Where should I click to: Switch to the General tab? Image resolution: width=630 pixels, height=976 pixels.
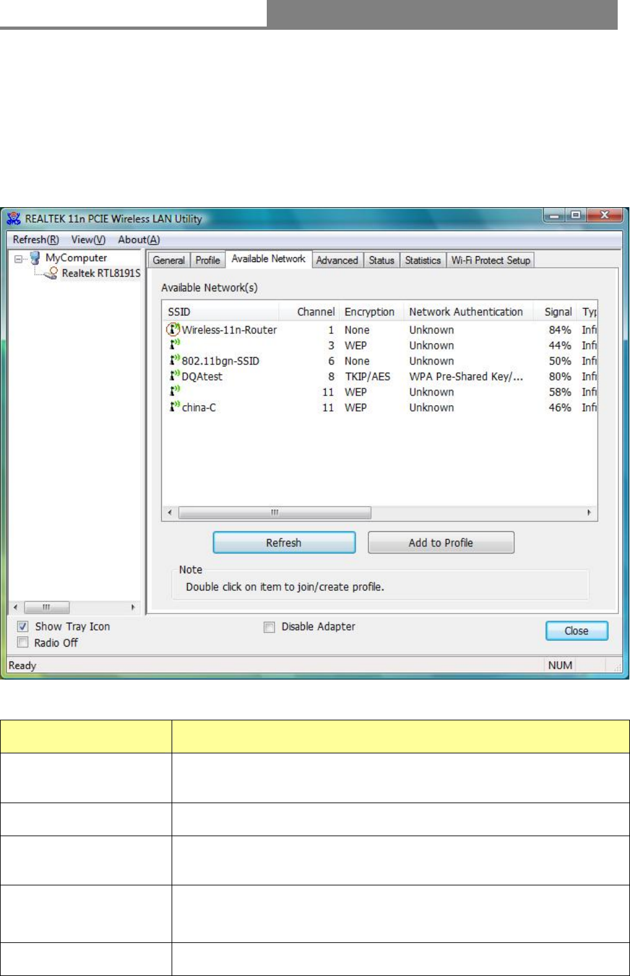click(169, 260)
